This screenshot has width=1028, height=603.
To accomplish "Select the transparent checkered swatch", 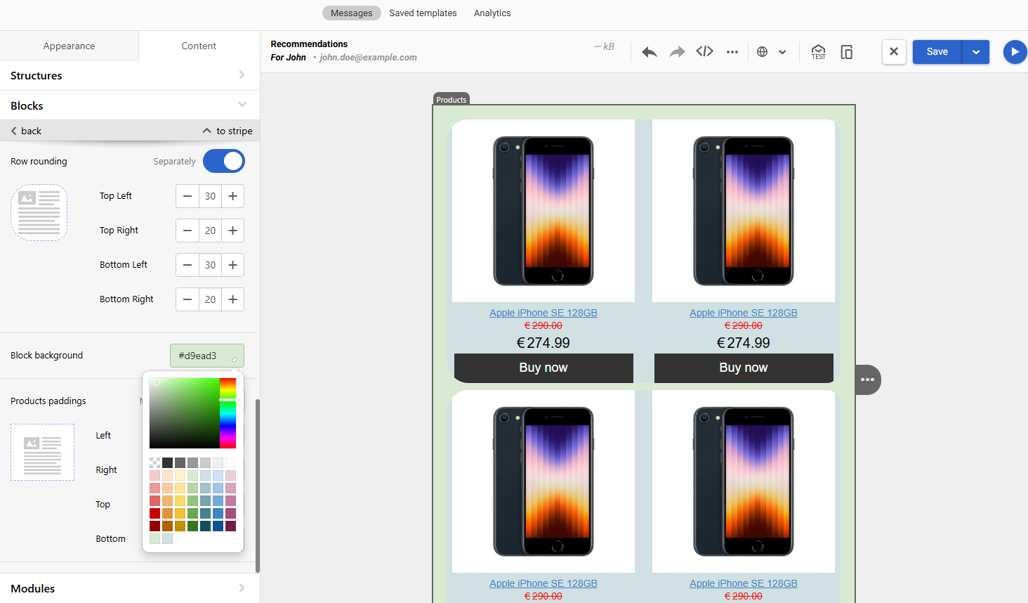I will point(154,462).
